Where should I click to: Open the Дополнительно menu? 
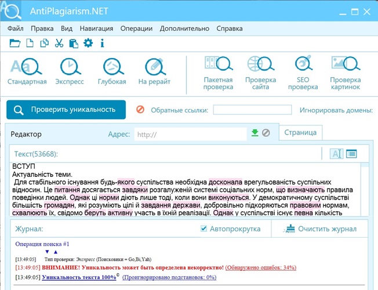[184, 28]
